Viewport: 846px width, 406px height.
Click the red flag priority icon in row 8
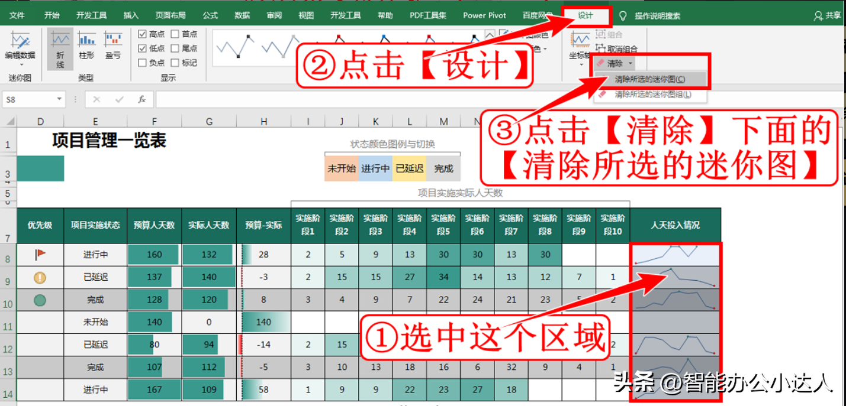click(40, 254)
